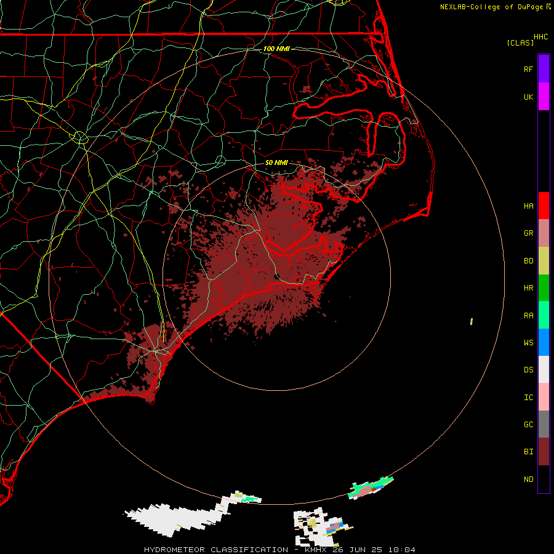Click the GR legend label
This screenshot has width=554, height=554.
(x=528, y=233)
